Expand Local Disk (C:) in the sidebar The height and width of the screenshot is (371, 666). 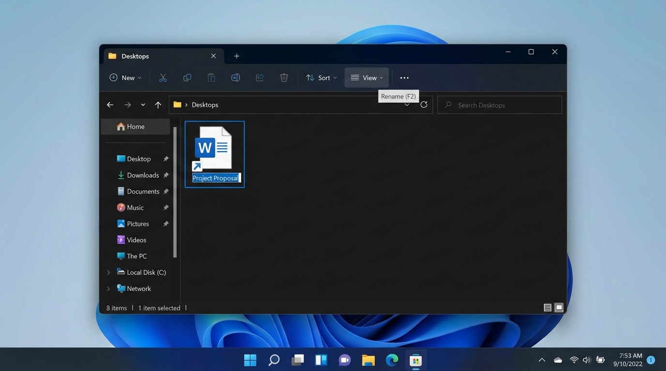click(x=108, y=272)
